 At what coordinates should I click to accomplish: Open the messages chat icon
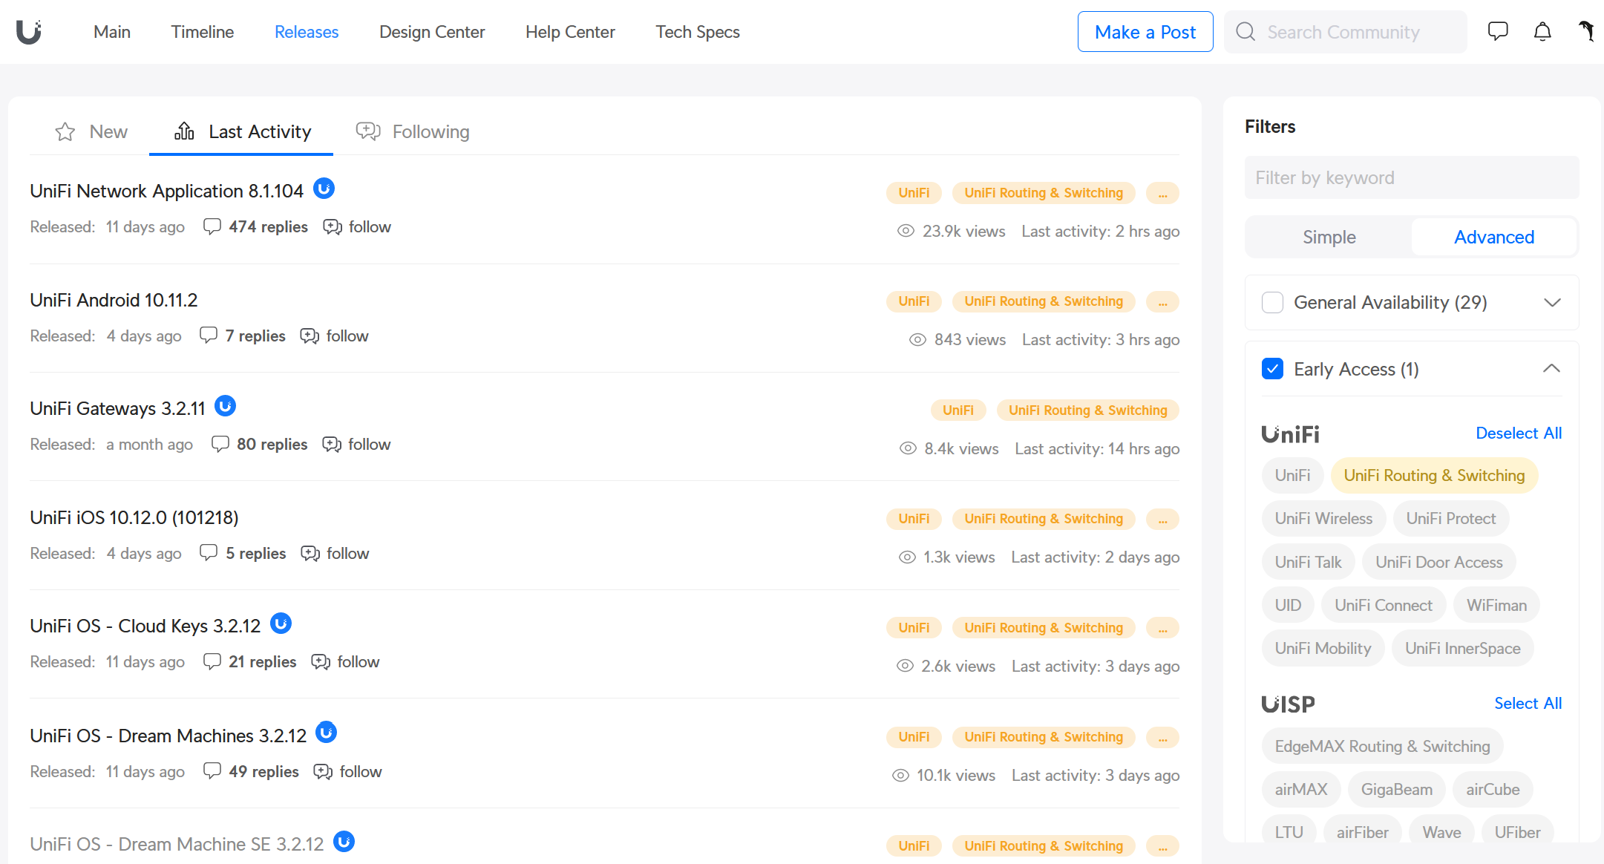tap(1498, 31)
